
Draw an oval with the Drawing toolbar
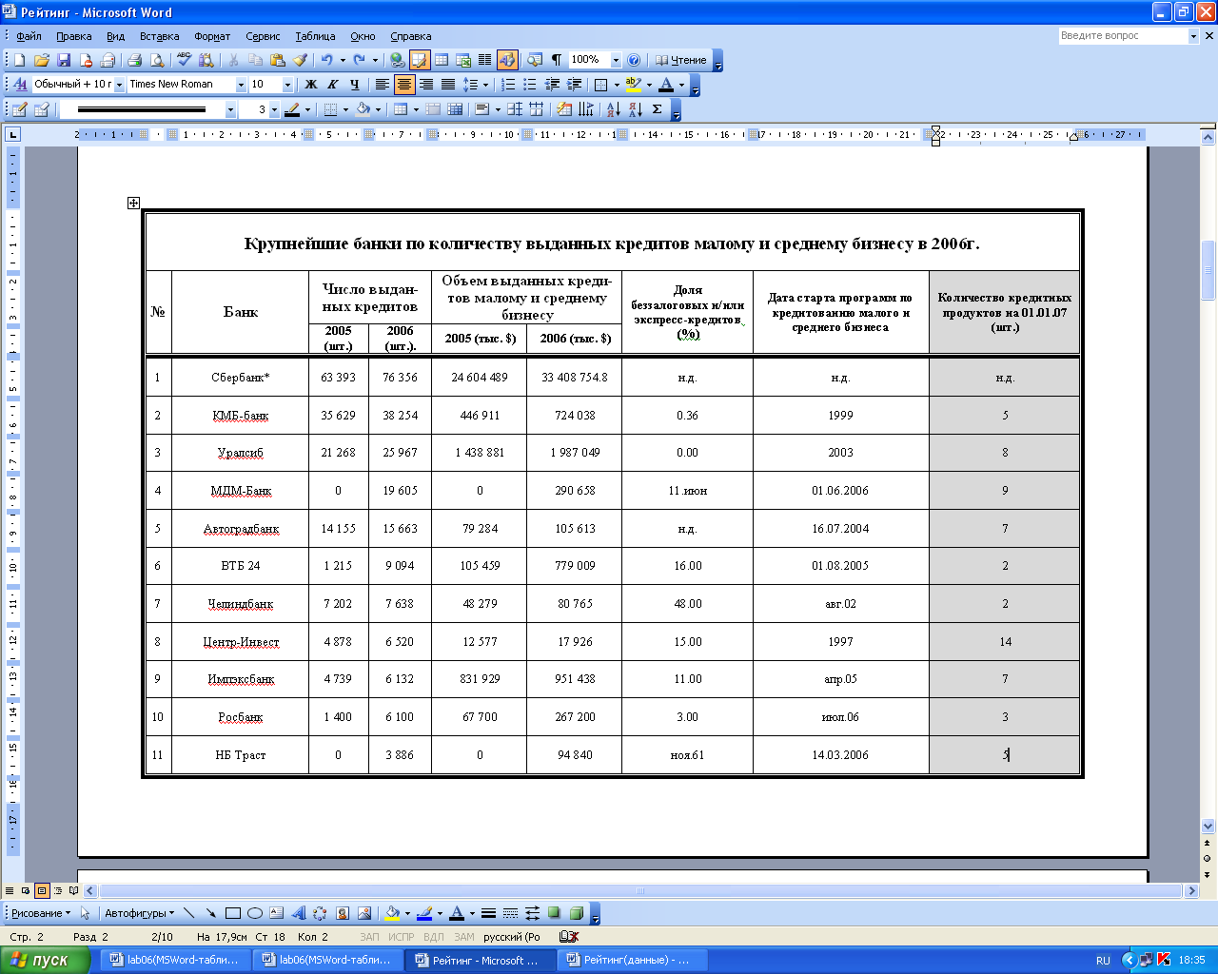[x=254, y=913]
